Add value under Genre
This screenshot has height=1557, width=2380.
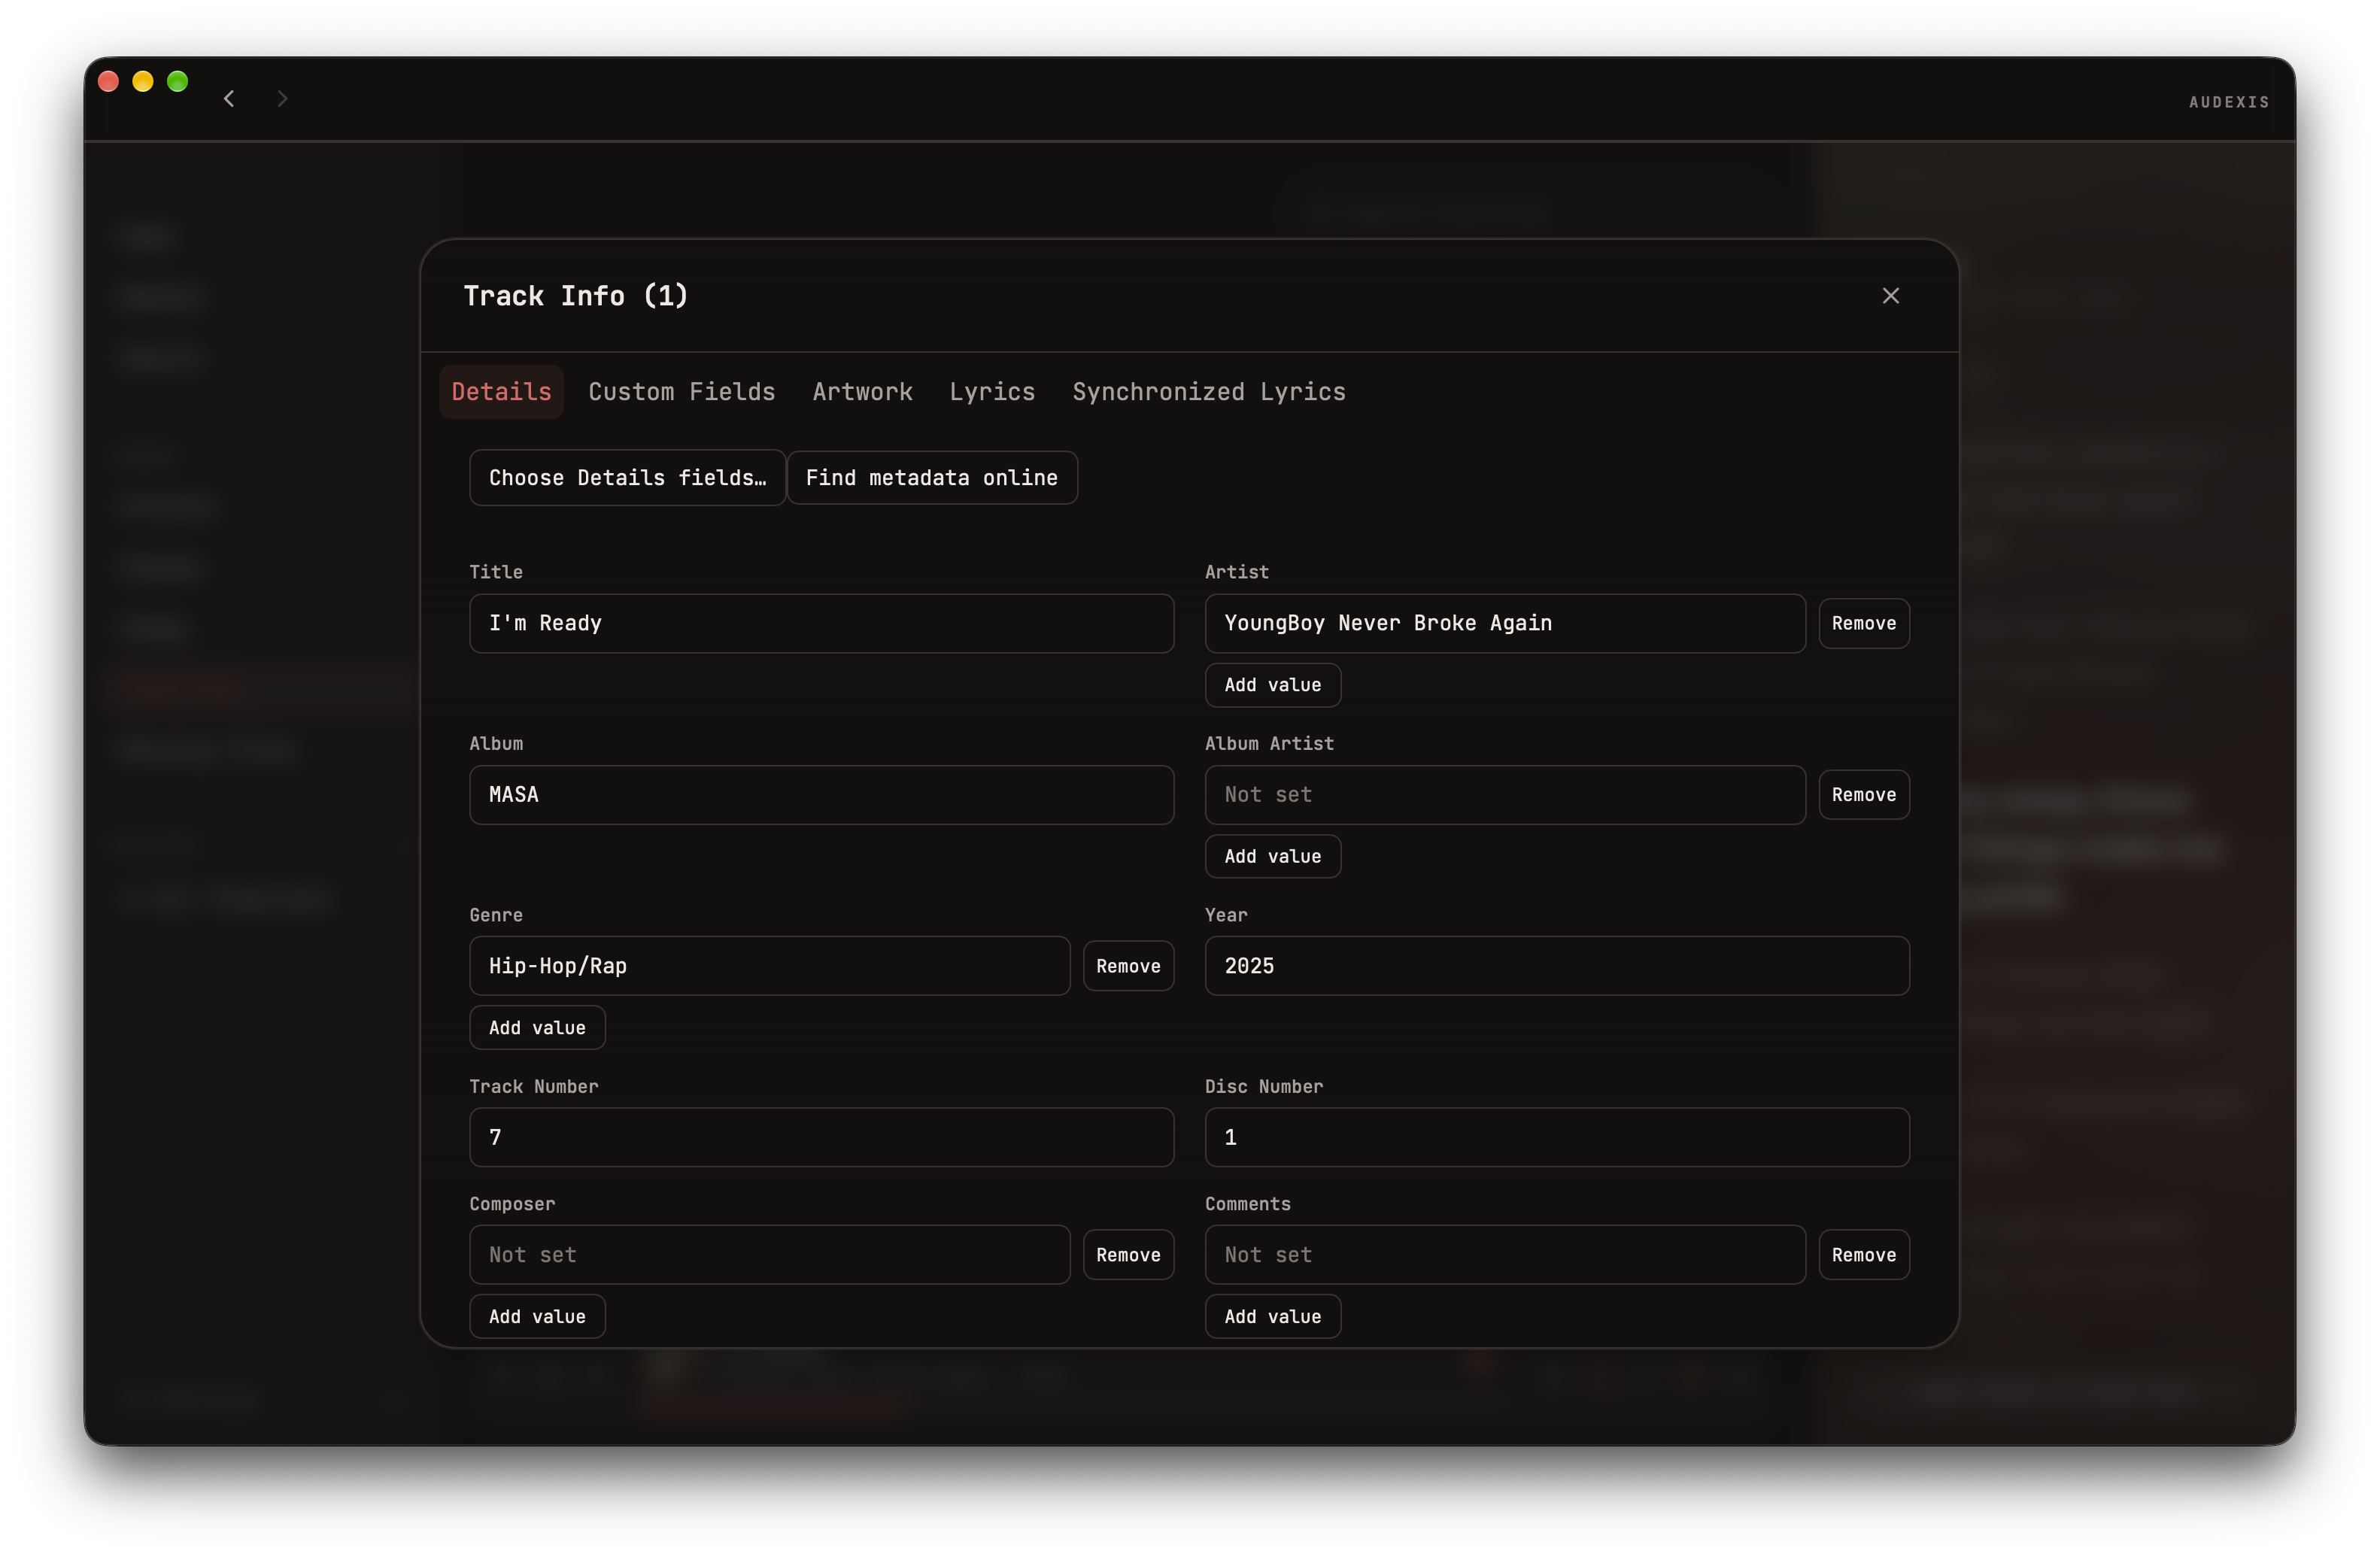(x=537, y=1028)
